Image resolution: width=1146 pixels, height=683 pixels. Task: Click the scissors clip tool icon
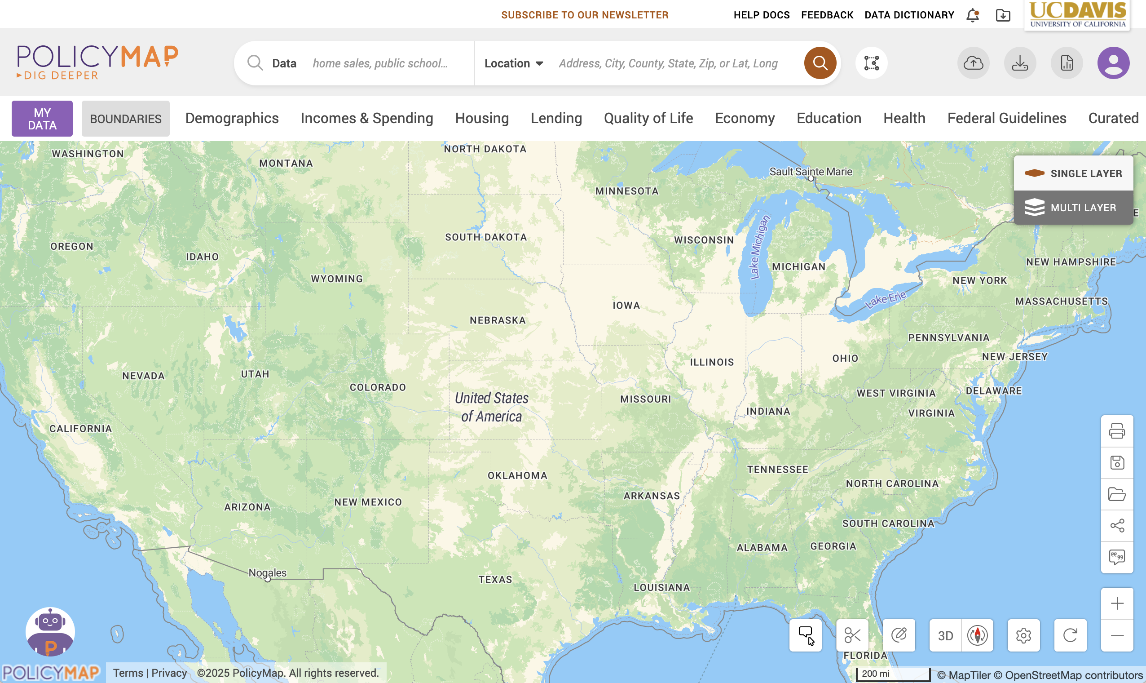[x=852, y=636]
